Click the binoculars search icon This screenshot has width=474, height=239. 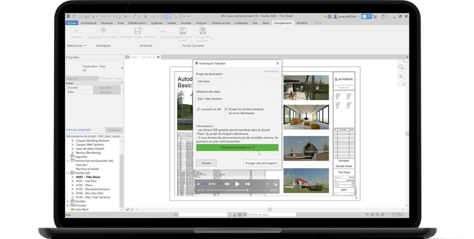(x=330, y=17)
